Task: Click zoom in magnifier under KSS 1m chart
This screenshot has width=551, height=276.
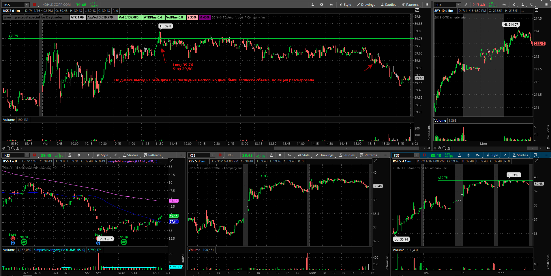Action: [x=8, y=148]
